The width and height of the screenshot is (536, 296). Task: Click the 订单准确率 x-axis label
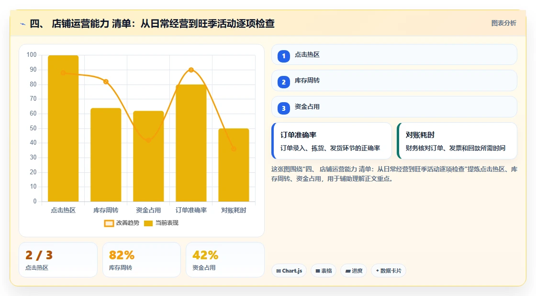click(x=191, y=211)
